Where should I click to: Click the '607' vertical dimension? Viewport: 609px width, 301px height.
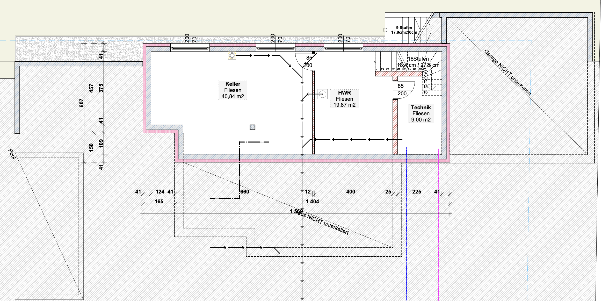tap(82, 103)
